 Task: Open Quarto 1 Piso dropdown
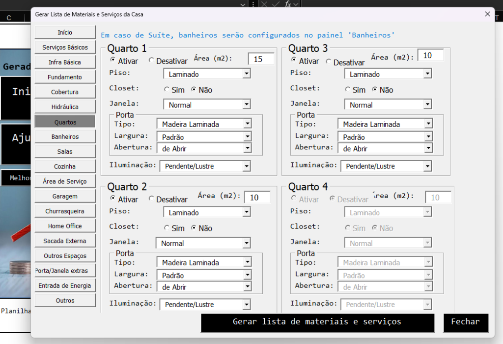[247, 74]
